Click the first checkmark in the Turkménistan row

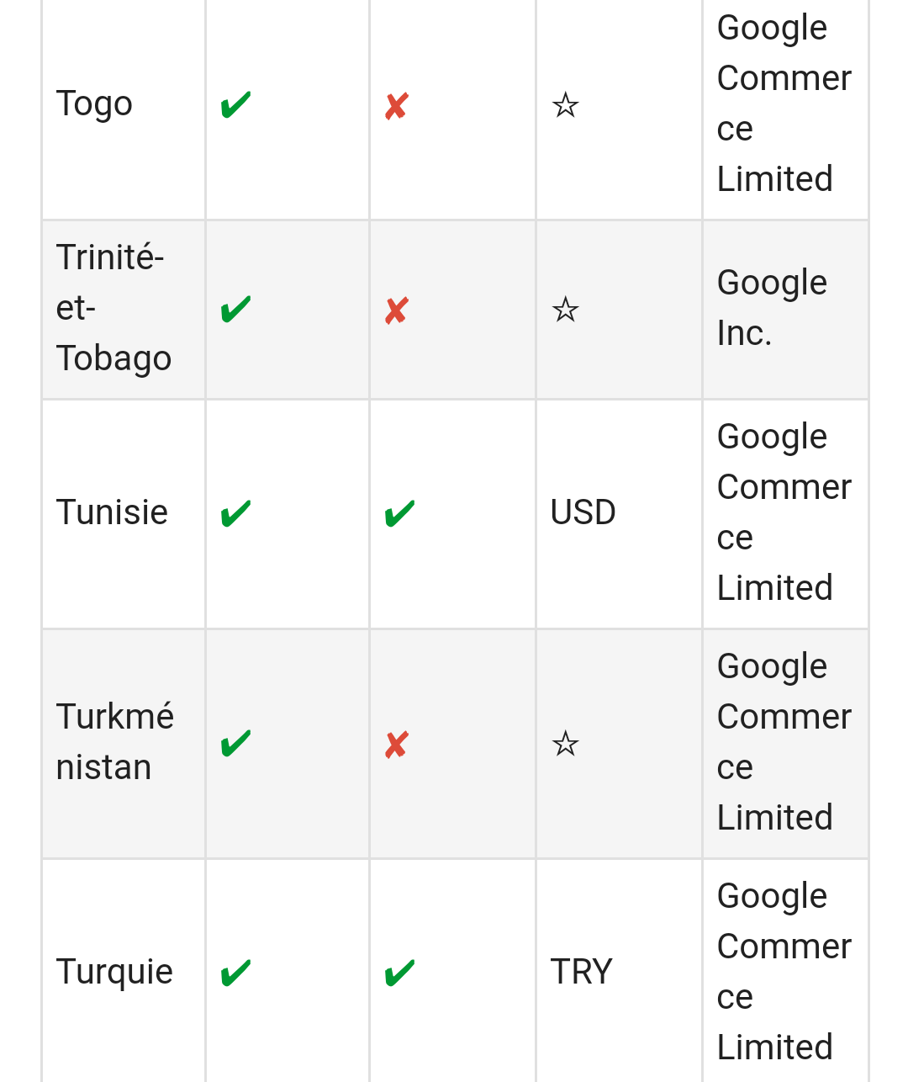[x=235, y=744]
